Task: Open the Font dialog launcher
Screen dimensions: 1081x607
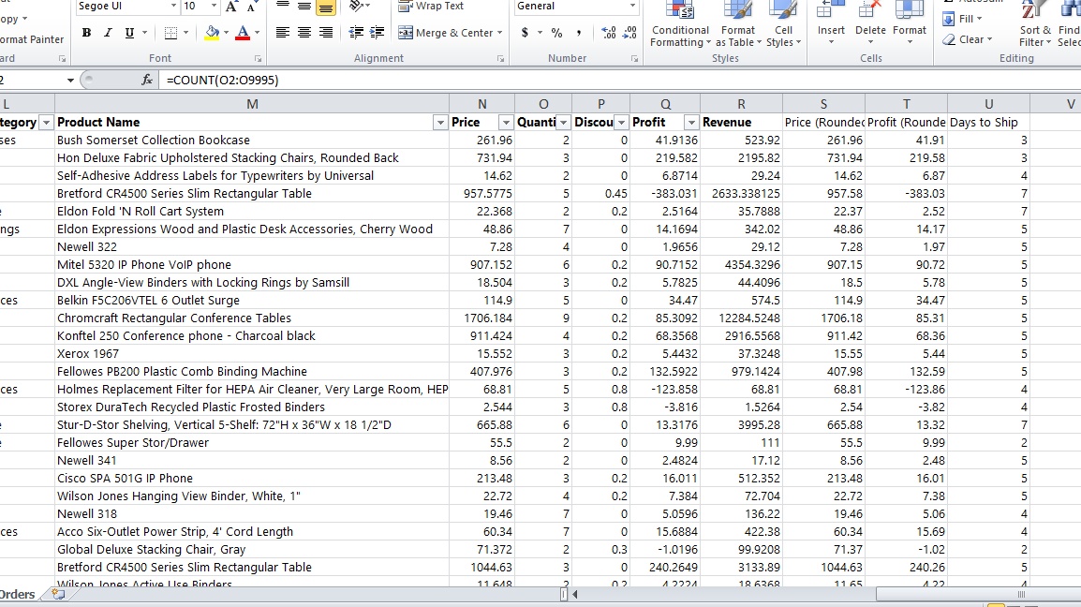Action: pos(258,59)
